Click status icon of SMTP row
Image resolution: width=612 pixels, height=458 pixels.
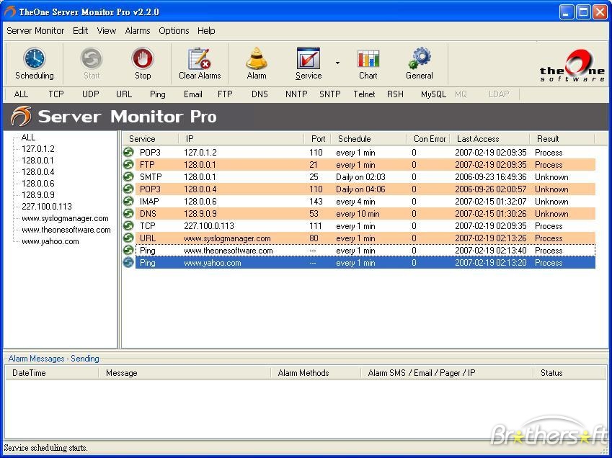[x=128, y=177]
